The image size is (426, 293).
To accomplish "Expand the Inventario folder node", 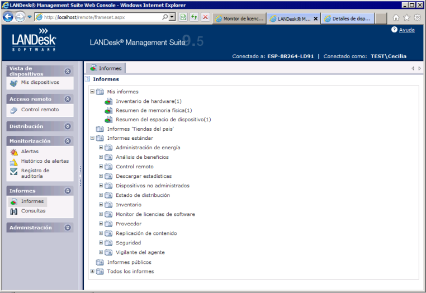I will pyautogui.click(x=101, y=205).
